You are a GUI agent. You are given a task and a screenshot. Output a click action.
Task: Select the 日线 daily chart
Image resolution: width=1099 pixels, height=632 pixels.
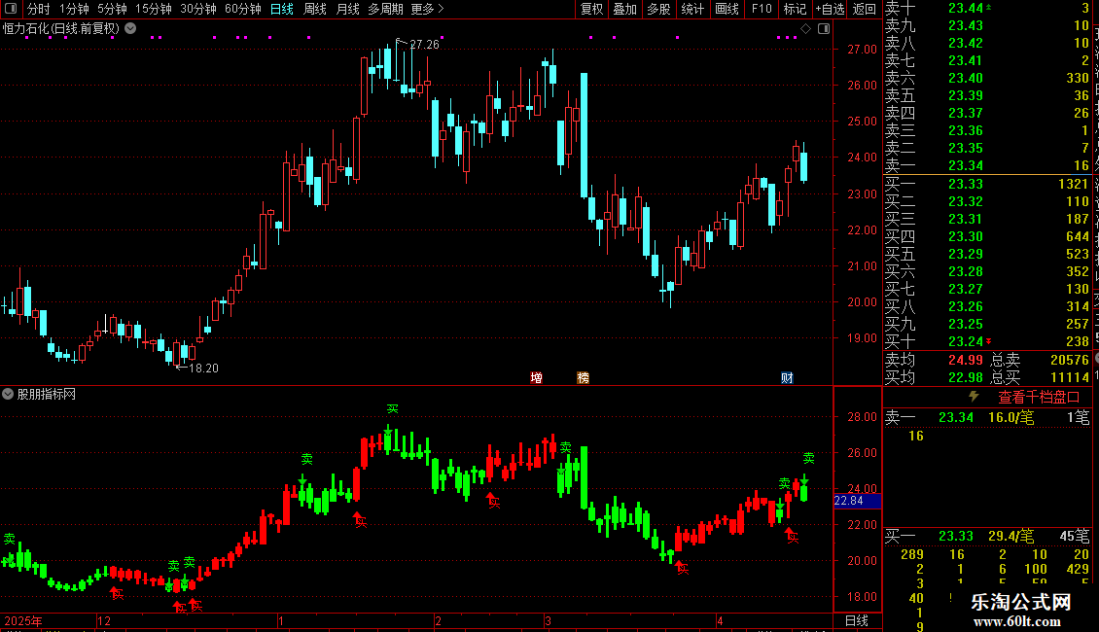282,9
